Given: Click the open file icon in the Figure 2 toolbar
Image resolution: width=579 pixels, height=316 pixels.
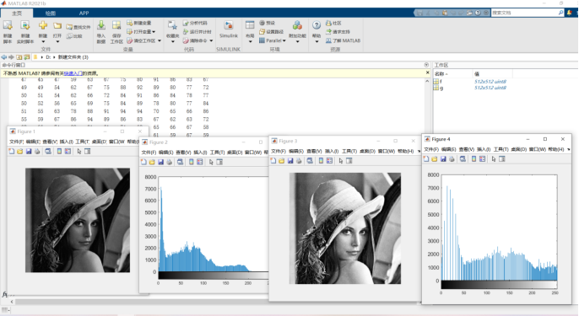Looking at the screenshot, I should point(152,162).
